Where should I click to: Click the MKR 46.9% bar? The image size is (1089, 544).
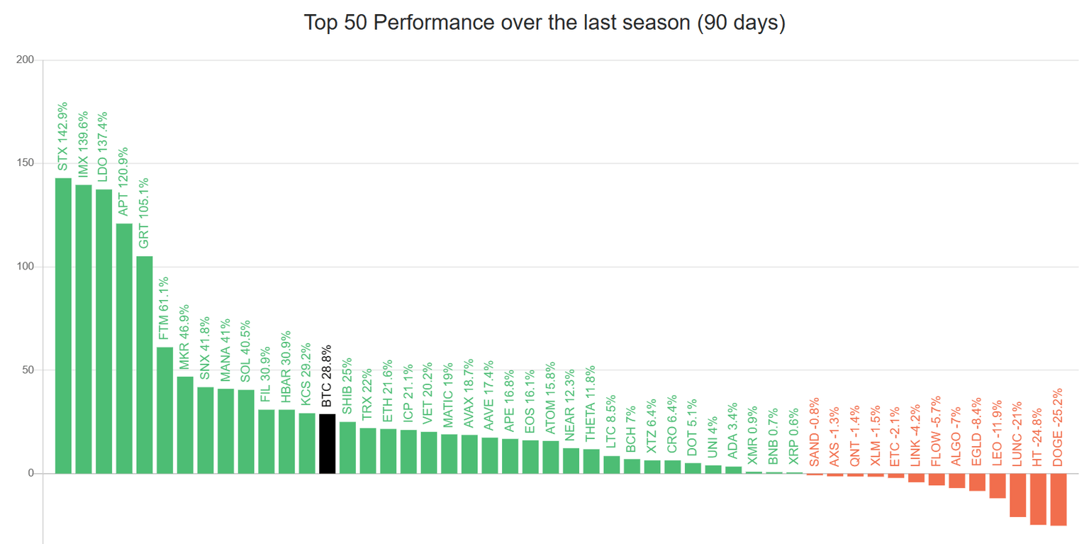185,425
